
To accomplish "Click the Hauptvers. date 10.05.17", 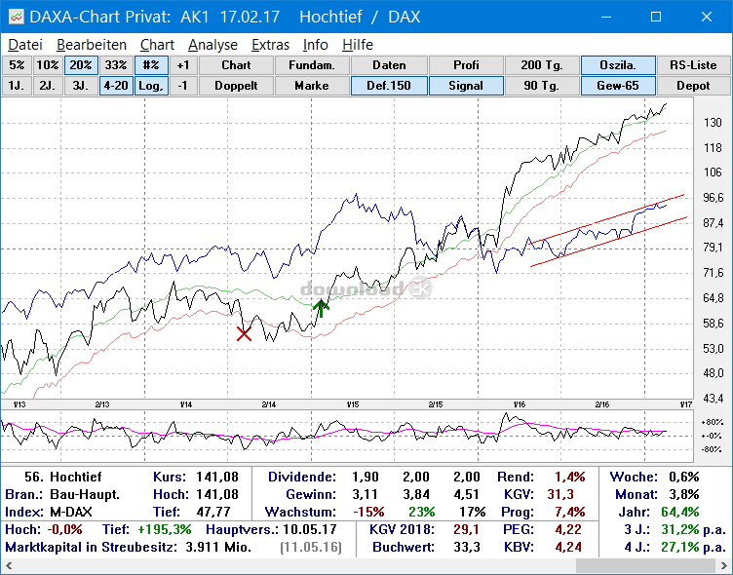I will tap(310, 529).
